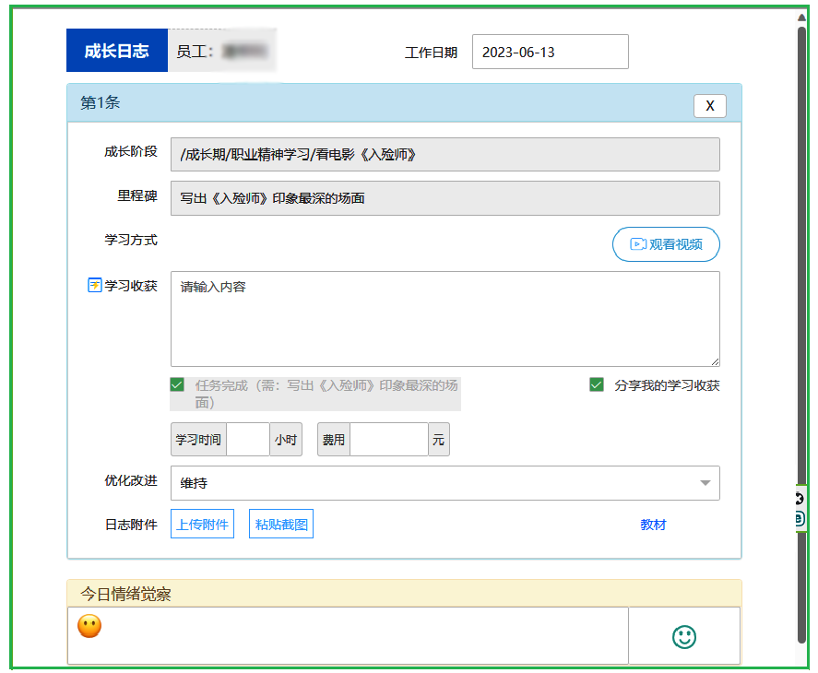The height and width of the screenshot is (673, 818).
Task: Click the circular refresh icon on right edge
Action: (x=797, y=499)
